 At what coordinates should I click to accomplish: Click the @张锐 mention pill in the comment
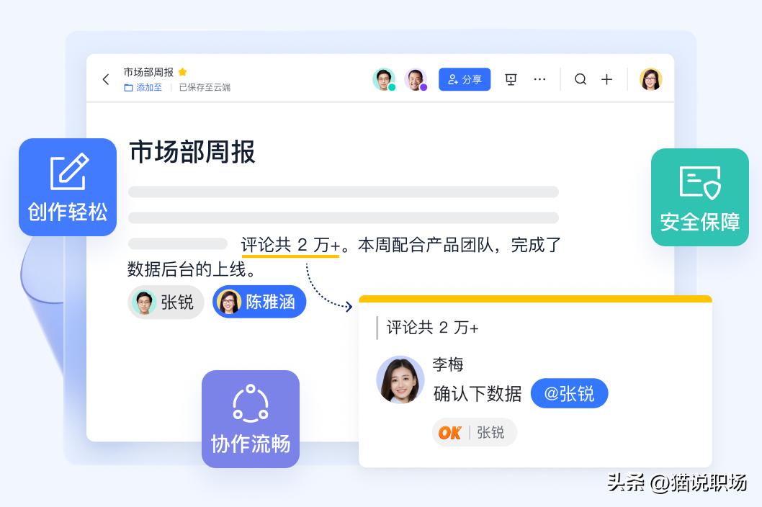[569, 393]
